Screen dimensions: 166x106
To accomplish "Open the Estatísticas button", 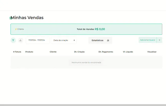I will pyautogui.click(x=100, y=40).
